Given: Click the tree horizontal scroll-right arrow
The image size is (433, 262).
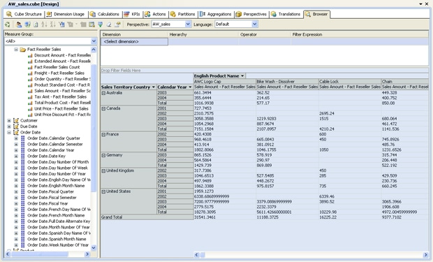Looking at the screenshot, I should (87, 254).
